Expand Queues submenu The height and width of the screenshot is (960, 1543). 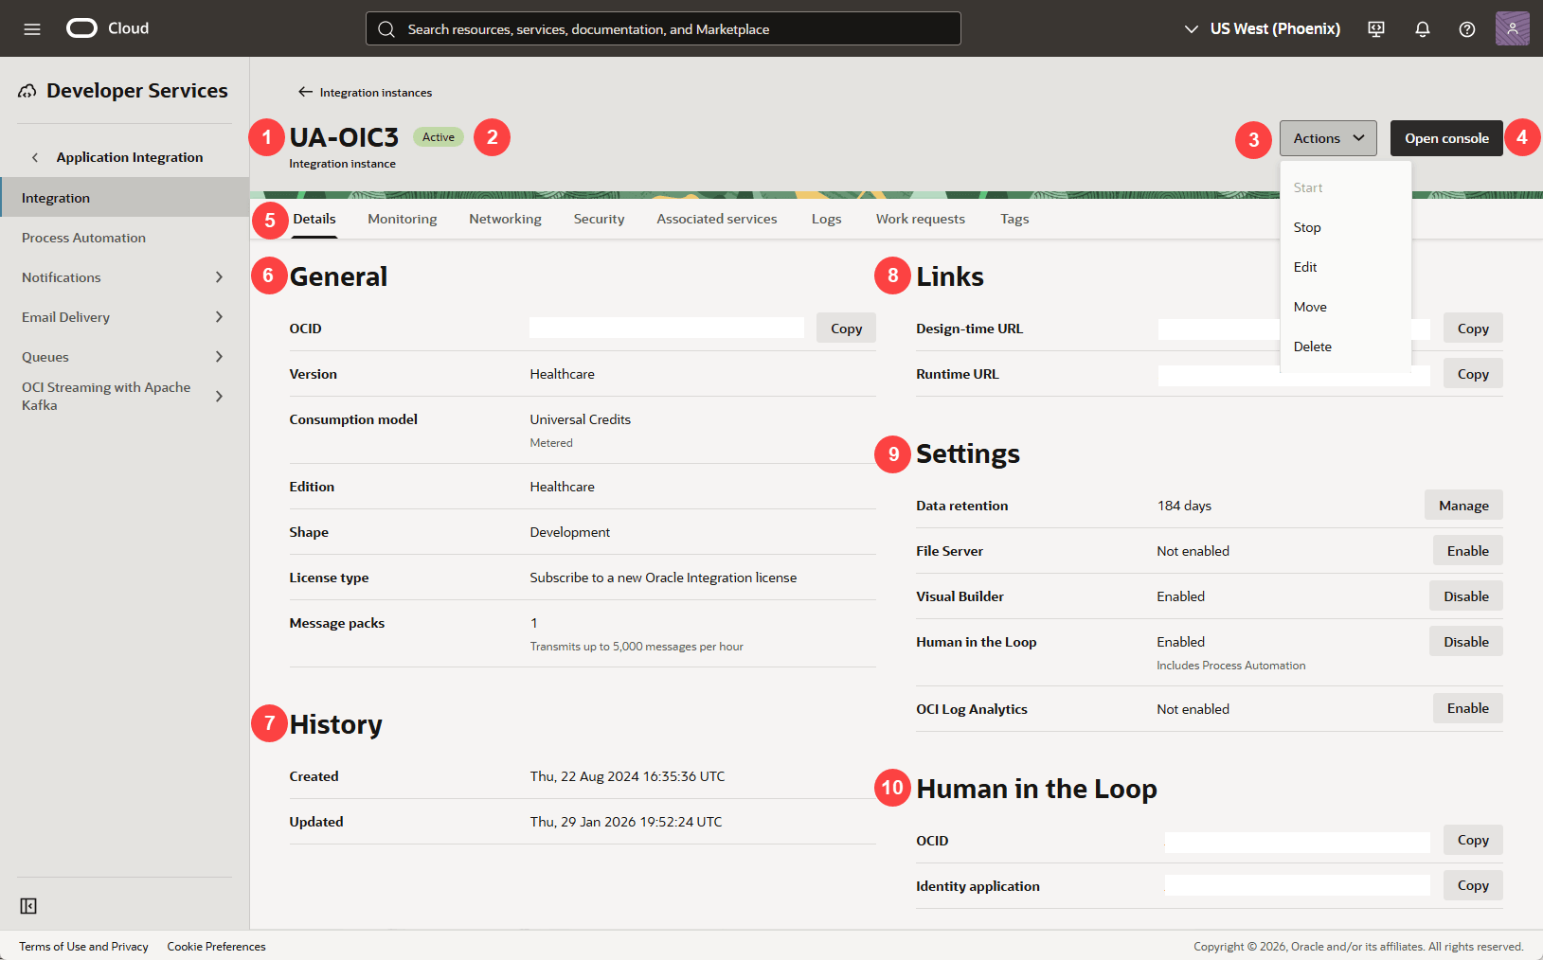pos(219,357)
